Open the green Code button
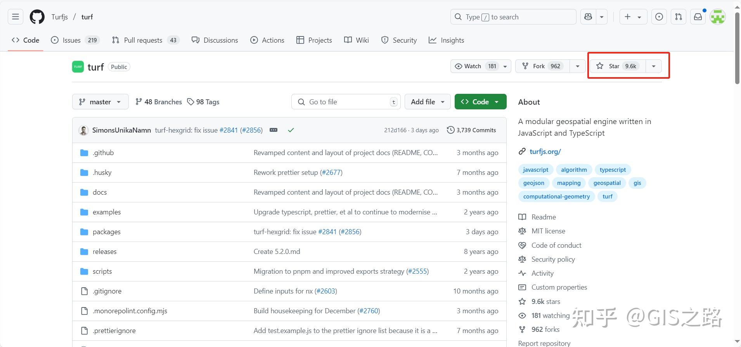 (x=480, y=102)
